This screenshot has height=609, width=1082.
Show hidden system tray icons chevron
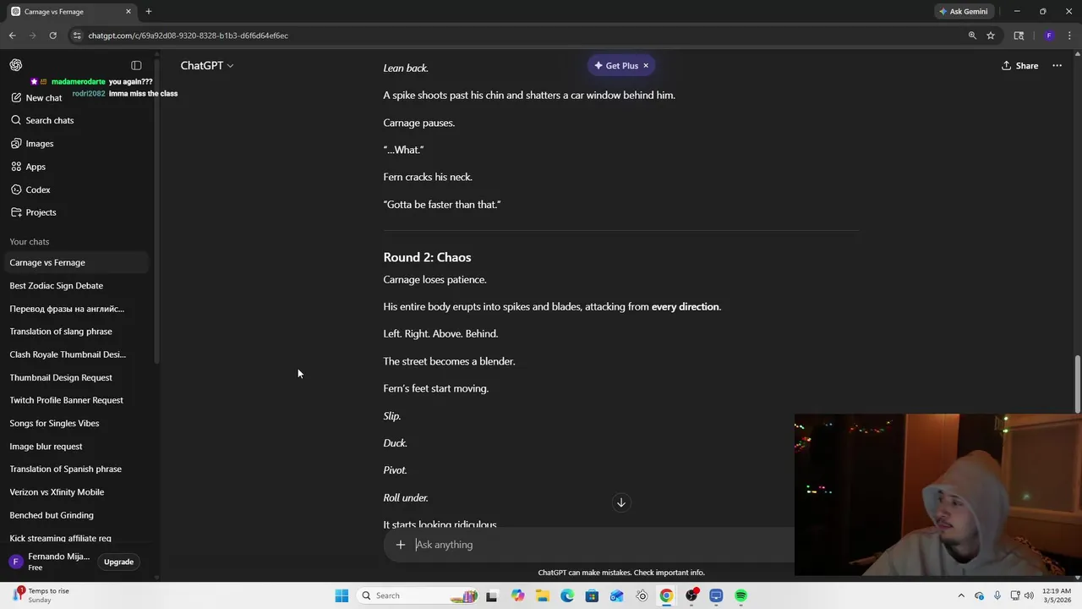click(961, 595)
